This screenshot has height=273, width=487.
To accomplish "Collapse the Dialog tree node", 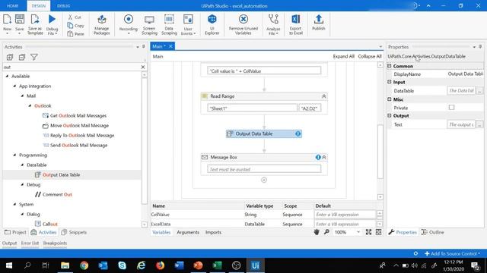I will tap(22, 214).
